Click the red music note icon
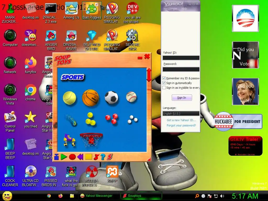The height and width of the screenshot is (201, 268). click(x=96, y=157)
